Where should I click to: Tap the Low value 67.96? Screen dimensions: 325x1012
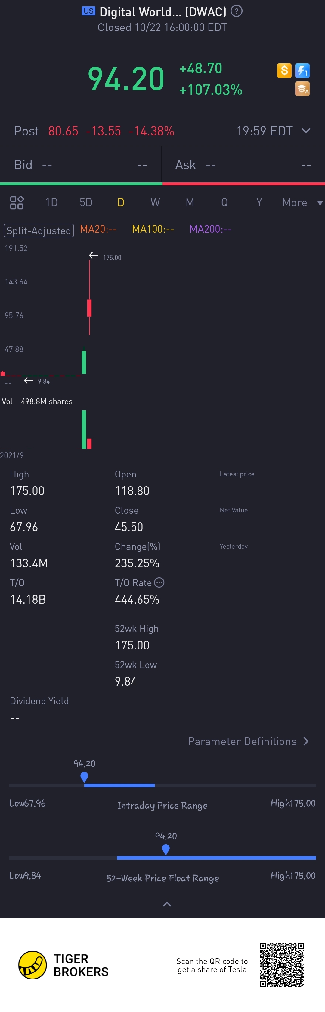point(24,527)
